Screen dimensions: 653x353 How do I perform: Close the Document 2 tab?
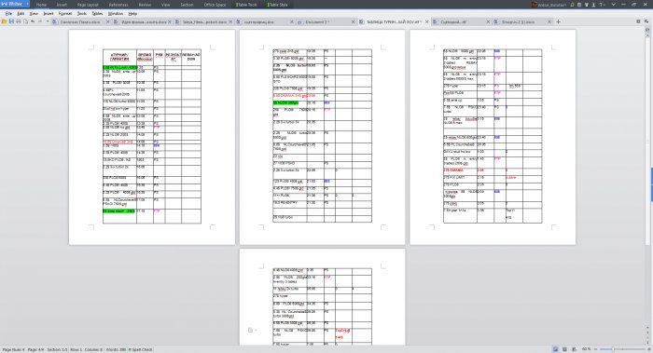click(353, 21)
